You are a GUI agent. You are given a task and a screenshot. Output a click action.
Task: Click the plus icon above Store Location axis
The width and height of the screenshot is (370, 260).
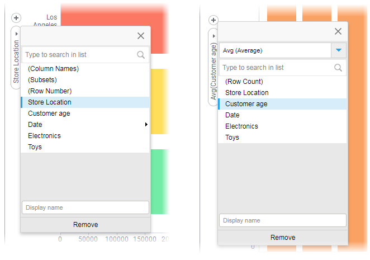tap(16, 18)
